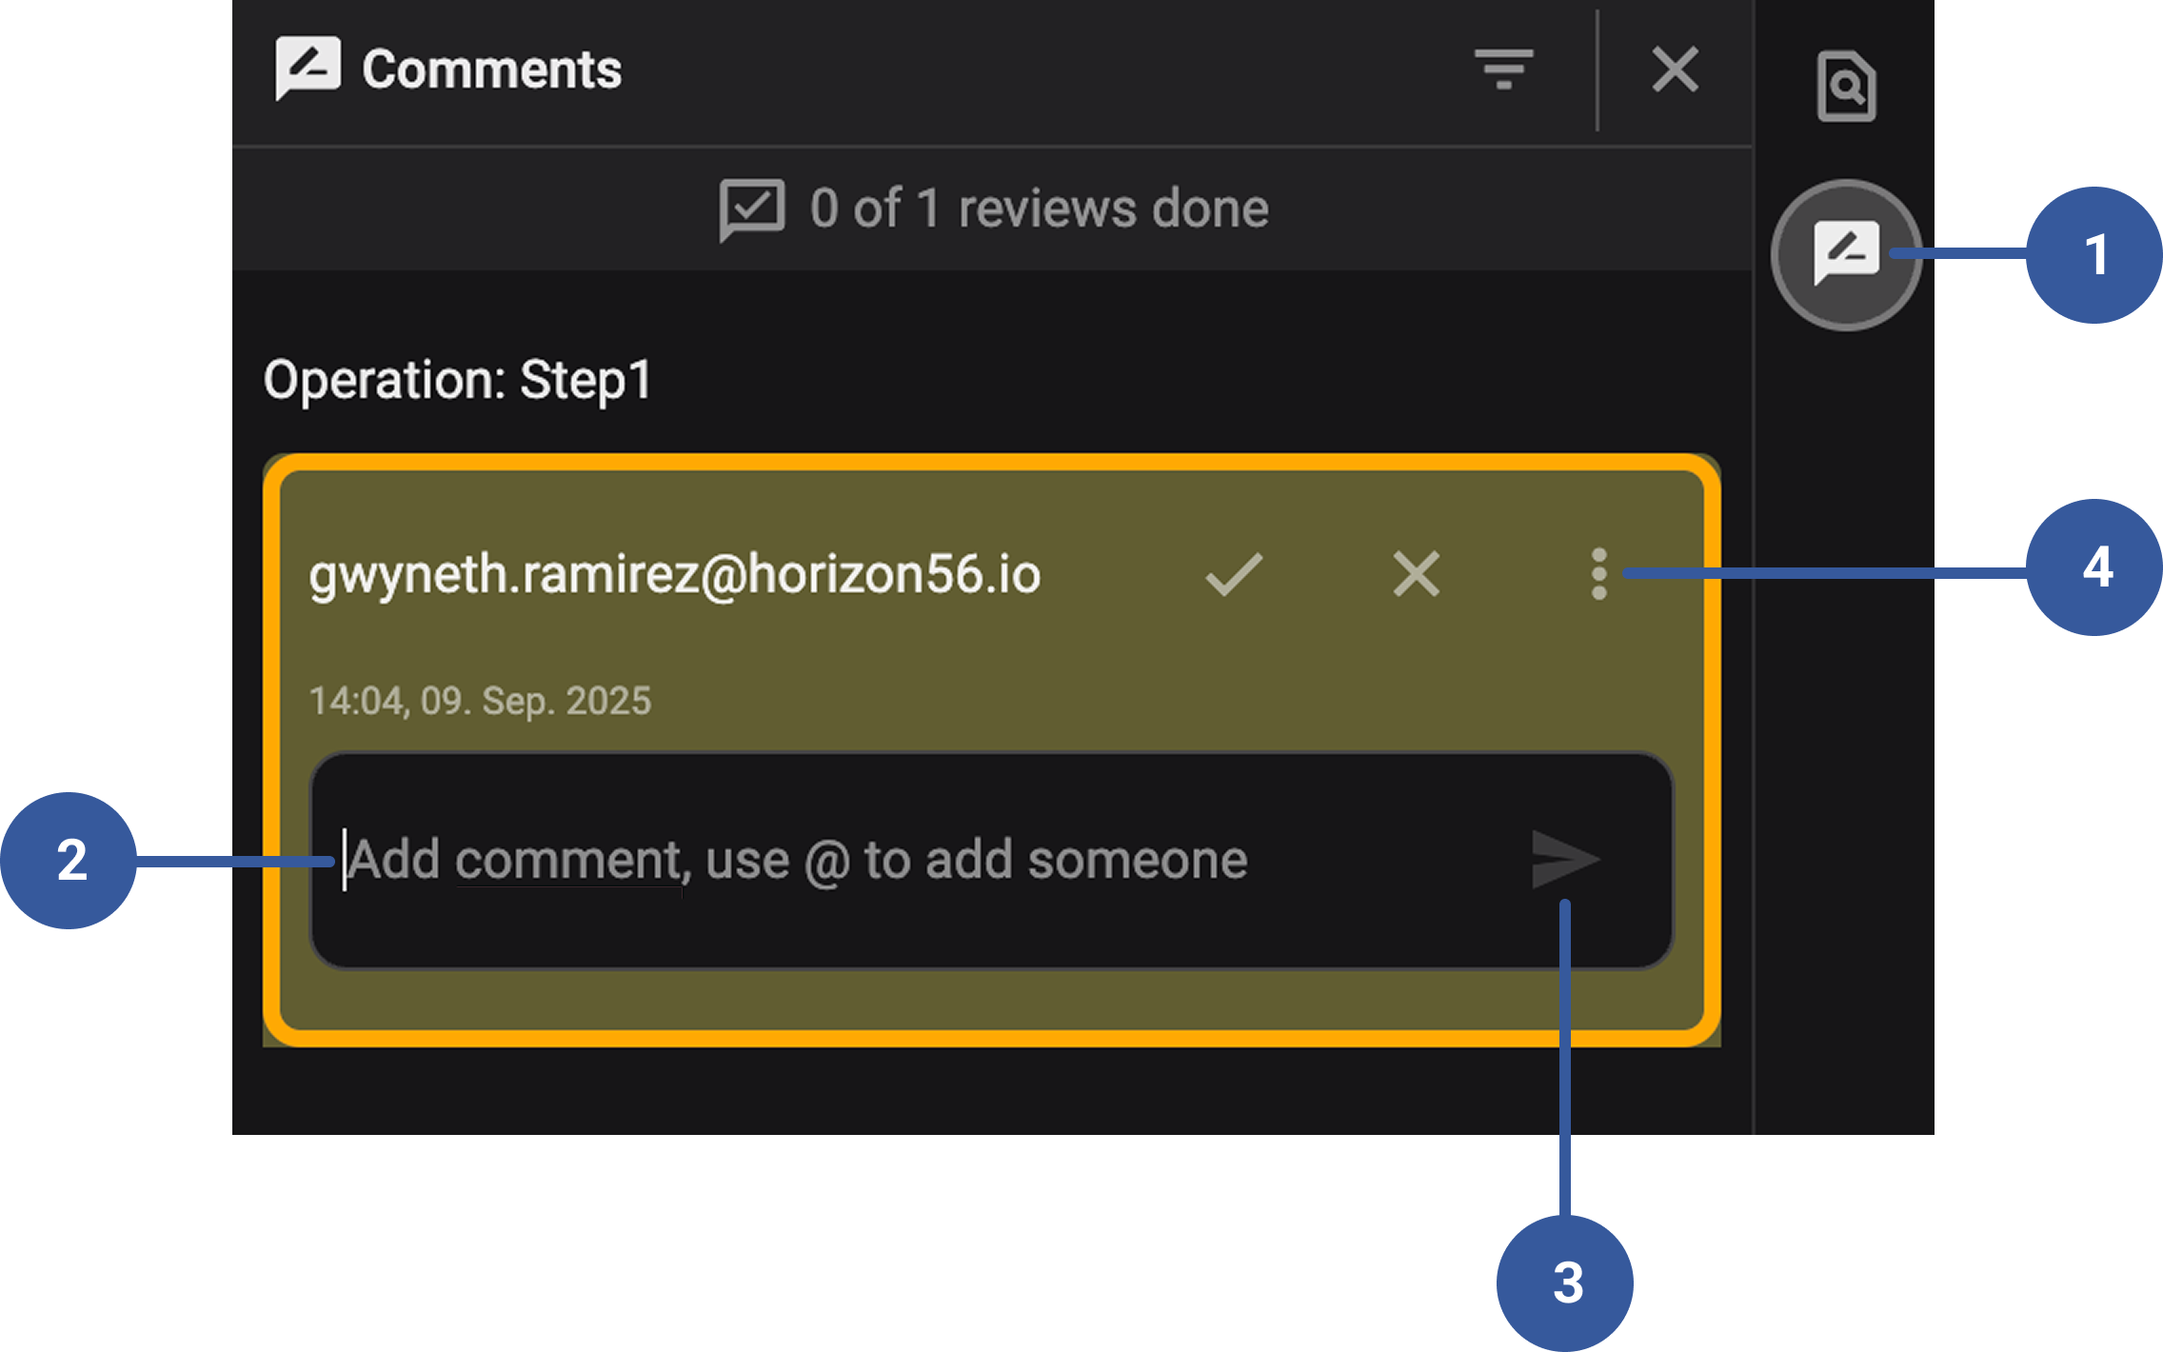Screen dimensions: 2163x1352
Task: Approve the comment with the checkmark icon
Action: tap(1235, 573)
